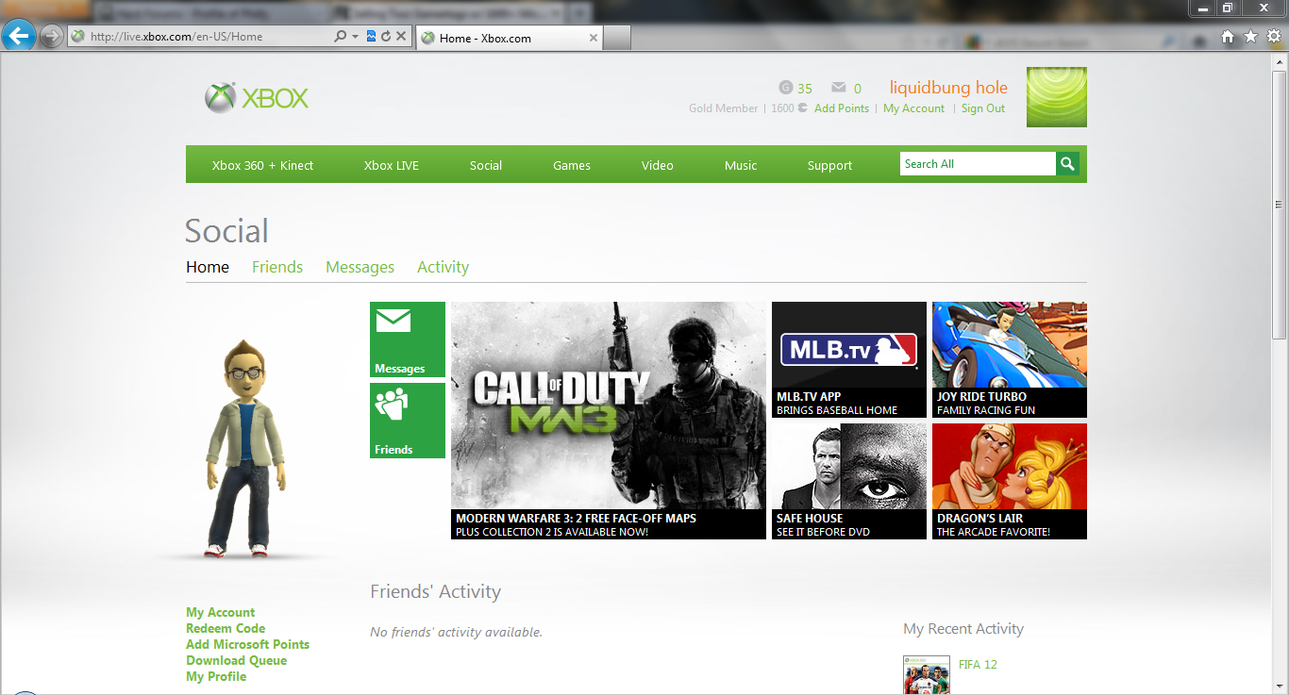Image resolution: width=1289 pixels, height=695 pixels.
Task: Open the green Messages envelope tile
Action: coord(408,339)
